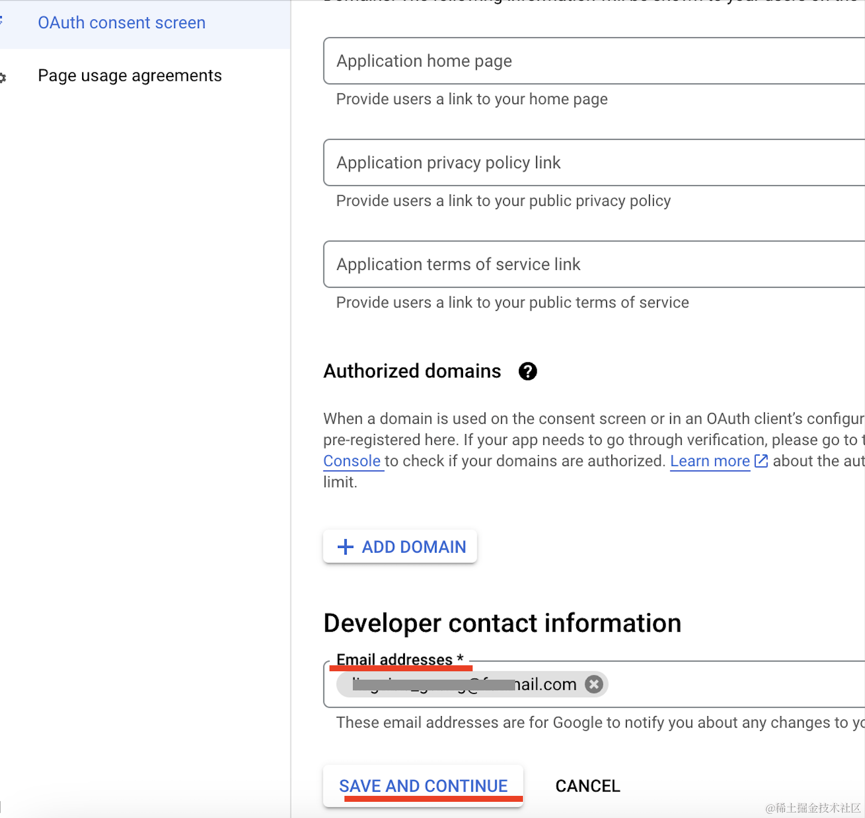
Task: Focus the Application privacy policy link field
Action: [x=593, y=163]
